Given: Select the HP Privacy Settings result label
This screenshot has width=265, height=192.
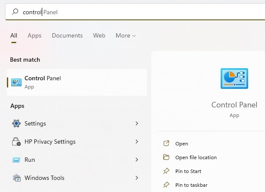Looking at the screenshot, I should [50, 142].
